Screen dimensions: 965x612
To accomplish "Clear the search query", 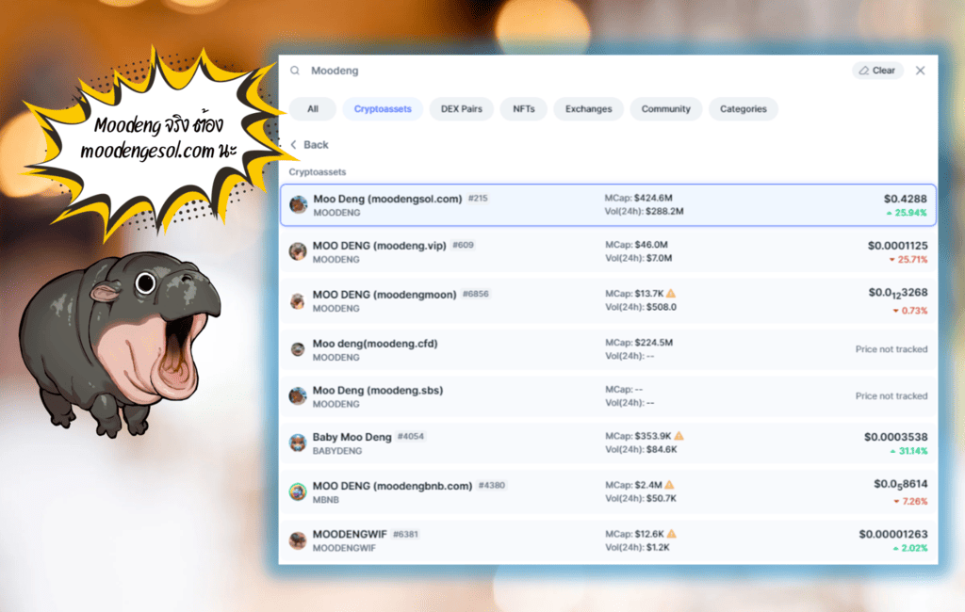I will (877, 71).
